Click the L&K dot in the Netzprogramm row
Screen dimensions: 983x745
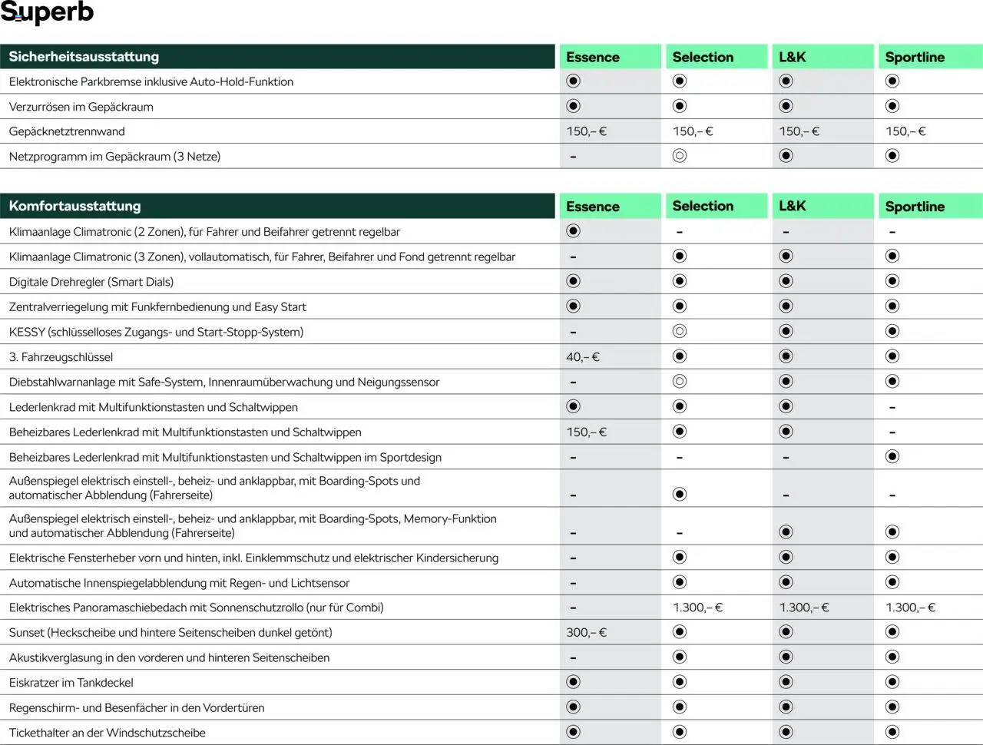pyautogui.click(x=786, y=156)
